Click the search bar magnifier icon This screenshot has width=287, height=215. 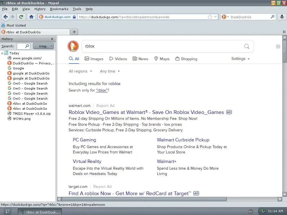point(272,17)
